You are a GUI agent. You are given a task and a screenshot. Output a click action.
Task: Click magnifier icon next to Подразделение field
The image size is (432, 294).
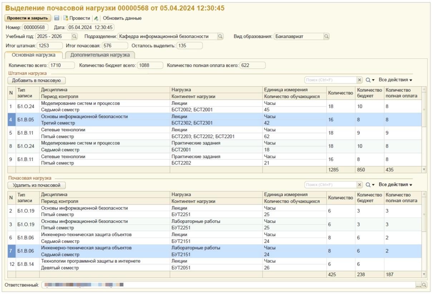click(220, 36)
